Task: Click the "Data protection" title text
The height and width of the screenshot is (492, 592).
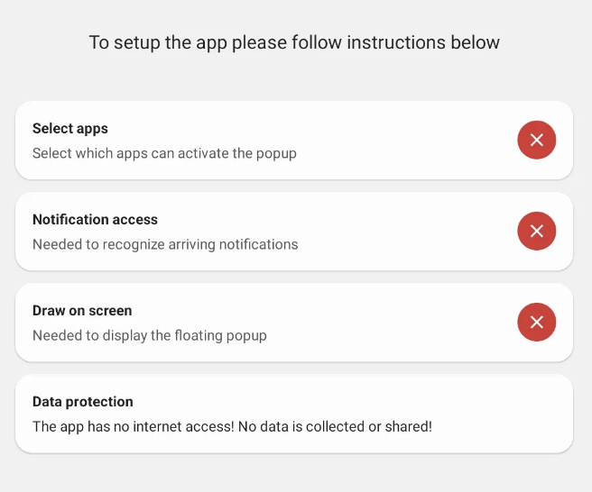Action: click(83, 402)
